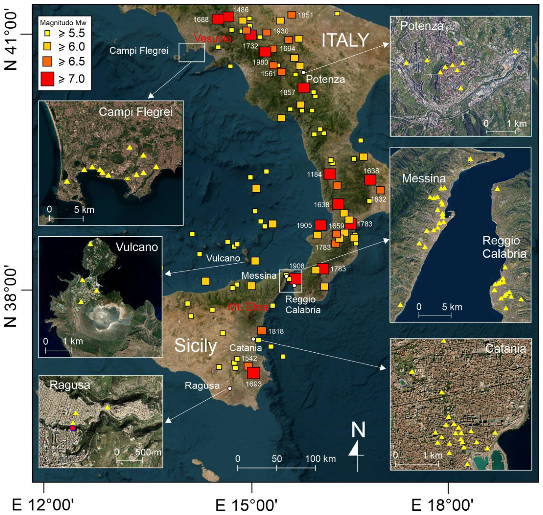This screenshot has height=515, width=543.
Task: Click the red circle marker in Ragusa inset
Action: pos(73,428)
